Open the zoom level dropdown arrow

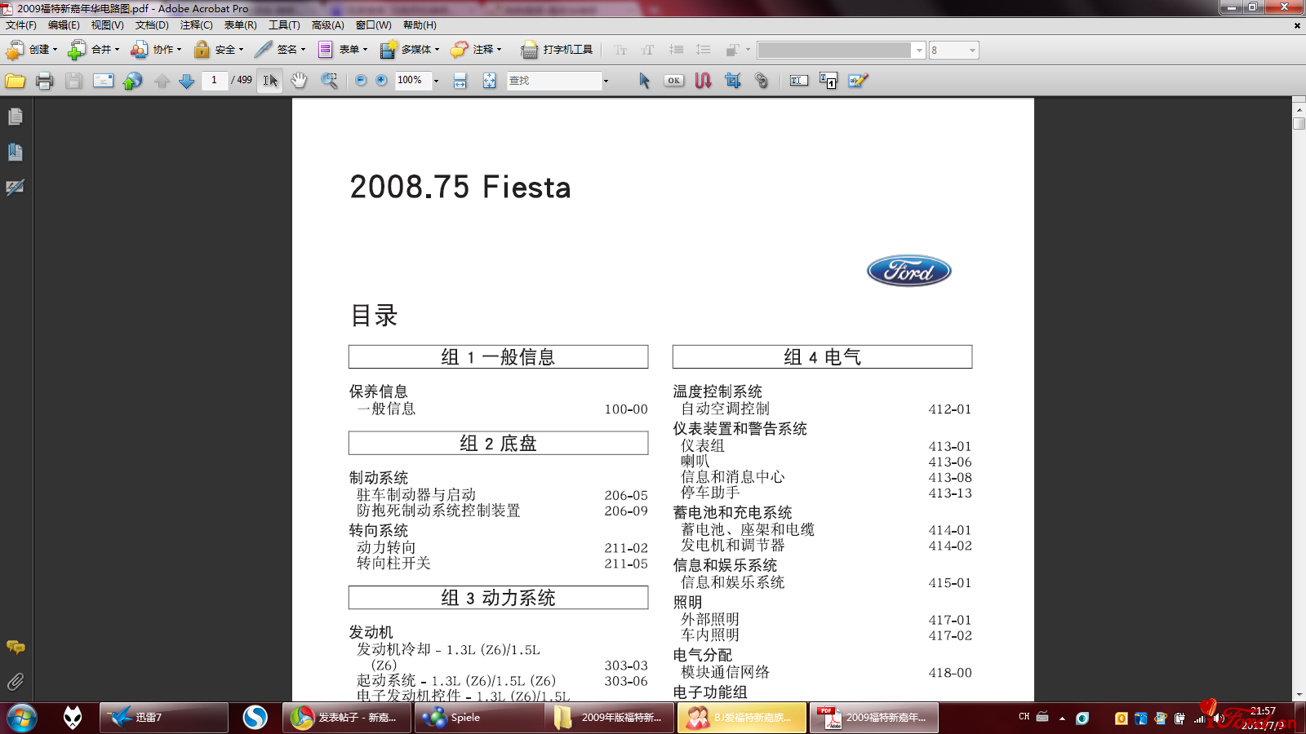pyautogui.click(x=436, y=81)
